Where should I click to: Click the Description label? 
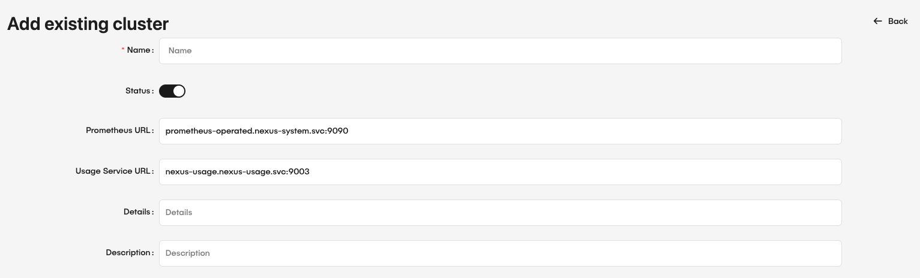tap(128, 253)
